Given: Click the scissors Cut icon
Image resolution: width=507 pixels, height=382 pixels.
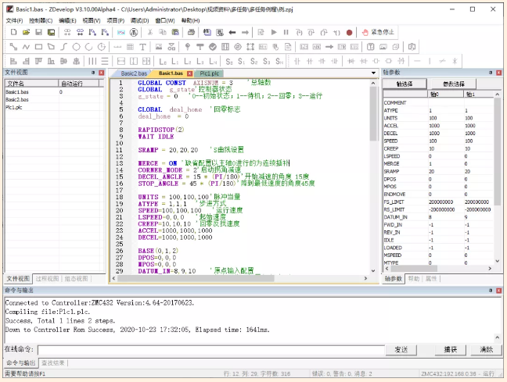Looking at the screenshot, I should click(x=150, y=32).
